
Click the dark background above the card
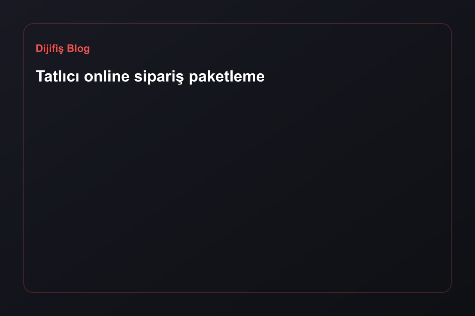coord(237,11)
